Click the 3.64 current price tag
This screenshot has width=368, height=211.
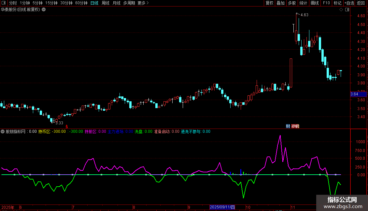[x=358, y=94]
